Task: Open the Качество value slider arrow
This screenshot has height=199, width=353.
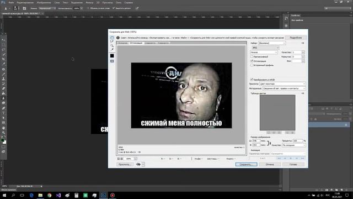Action: click(x=303, y=52)
